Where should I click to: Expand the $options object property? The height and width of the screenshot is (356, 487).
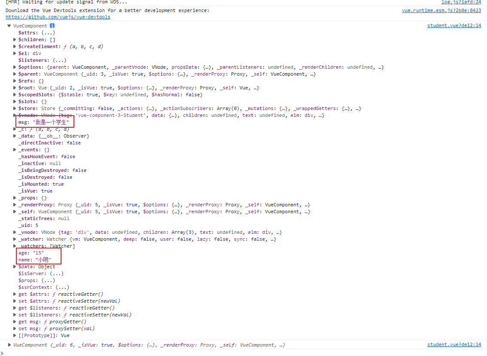tap(15, 67)
